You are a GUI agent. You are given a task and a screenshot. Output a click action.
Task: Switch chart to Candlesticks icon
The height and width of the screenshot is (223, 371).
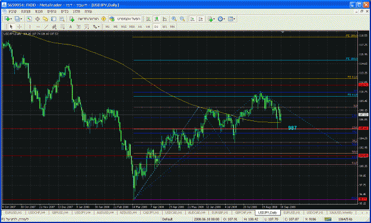[x=156, y=19]
